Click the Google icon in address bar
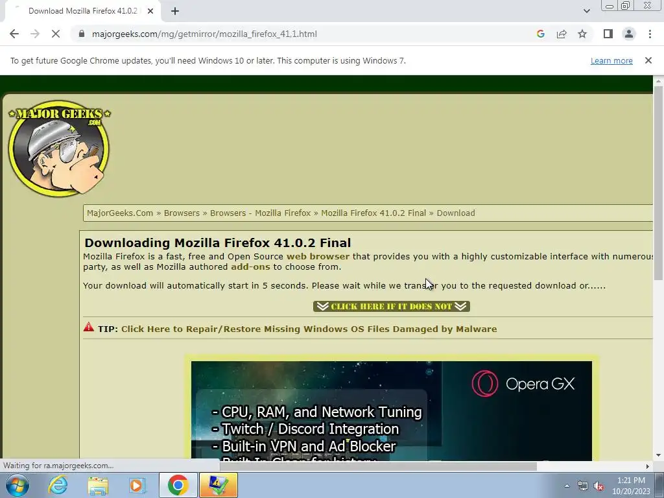Image resolution: width=664 pixels, height=498 pixels. 540,34
